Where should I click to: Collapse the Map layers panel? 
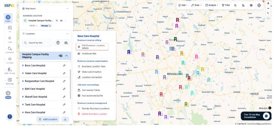pos(67,8)
